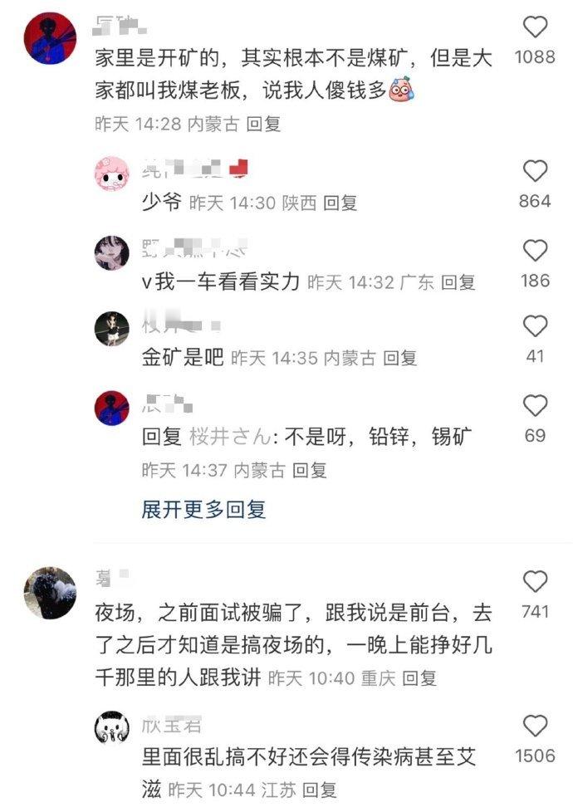Like the 夜场 comment with 741 likes
This screenshot has width=573, height=807.
coord(535,581)
